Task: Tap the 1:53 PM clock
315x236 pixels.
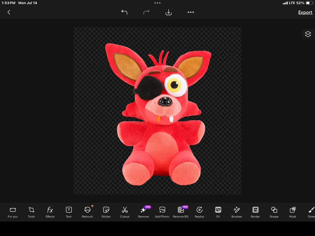Action: (x=8, y=3)
